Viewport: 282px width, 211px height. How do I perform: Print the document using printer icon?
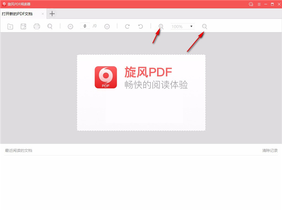[x=37, y=26]
